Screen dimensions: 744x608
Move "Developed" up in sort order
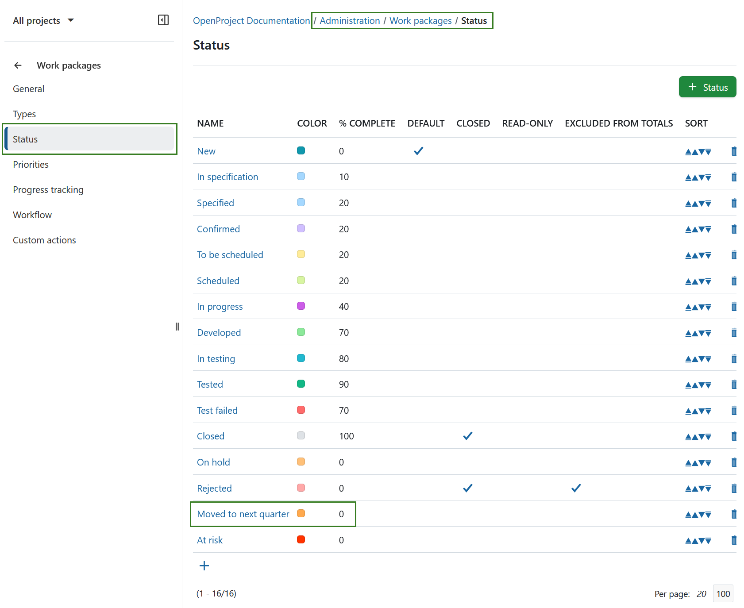[x=695, y=332]
